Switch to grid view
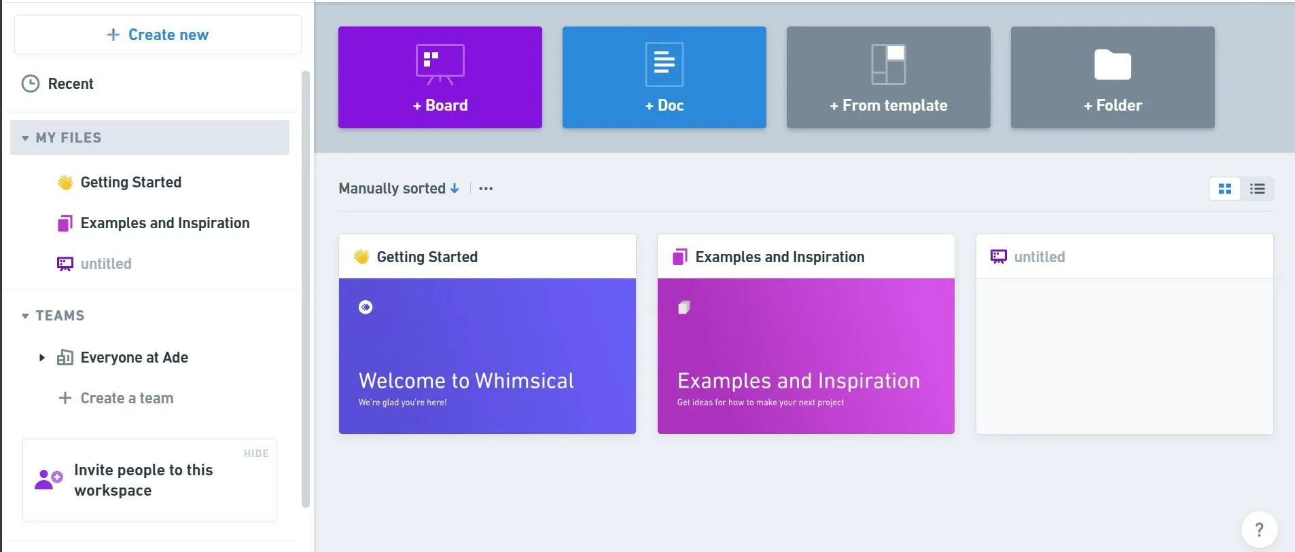Screen dimensions: 1295x552 1225,189
